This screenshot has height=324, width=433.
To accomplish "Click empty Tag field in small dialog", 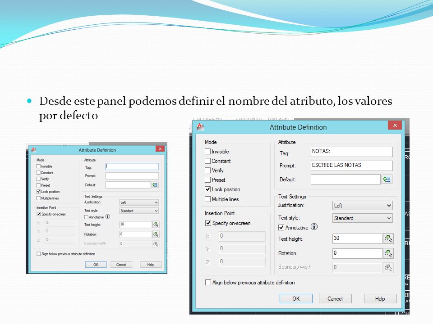I will coord(132,166).
